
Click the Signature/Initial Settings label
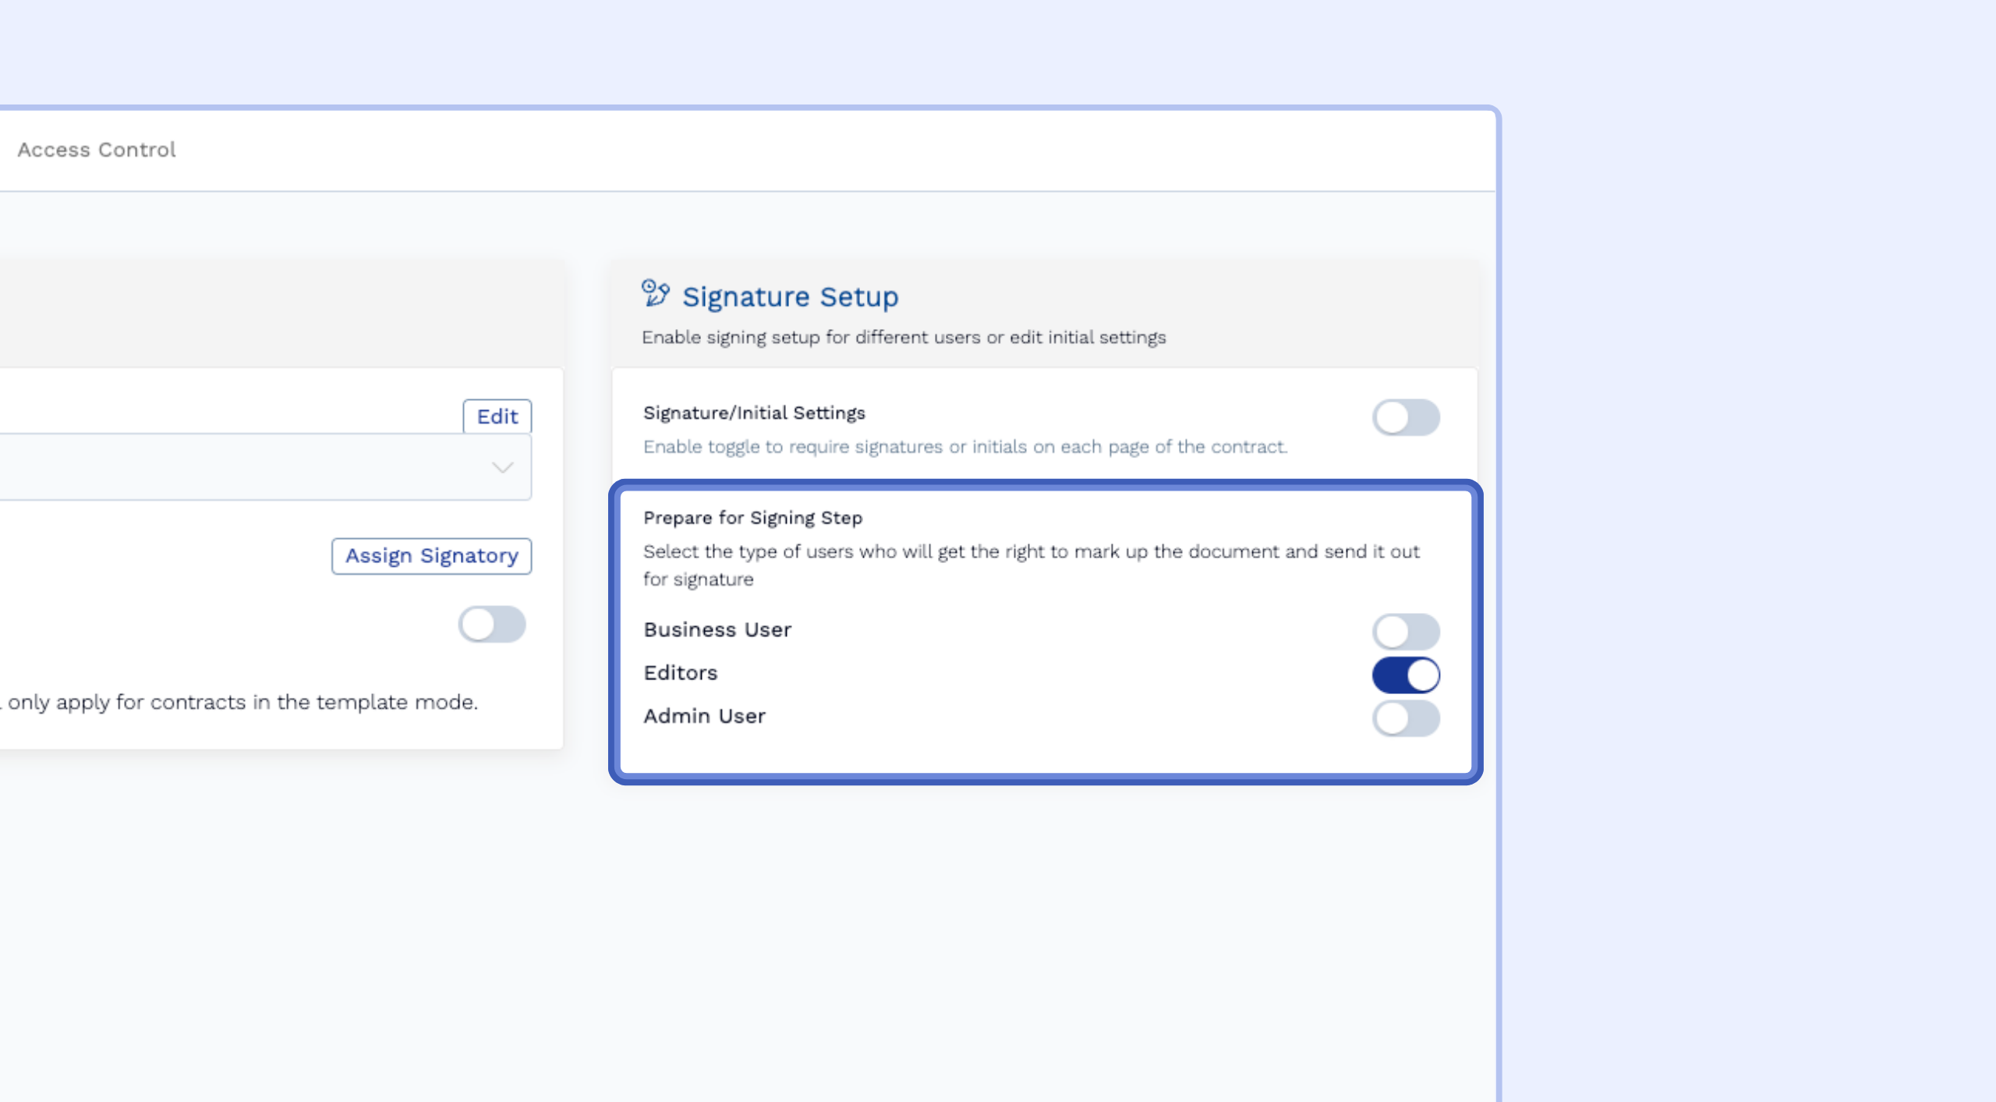tap(753, 413)
